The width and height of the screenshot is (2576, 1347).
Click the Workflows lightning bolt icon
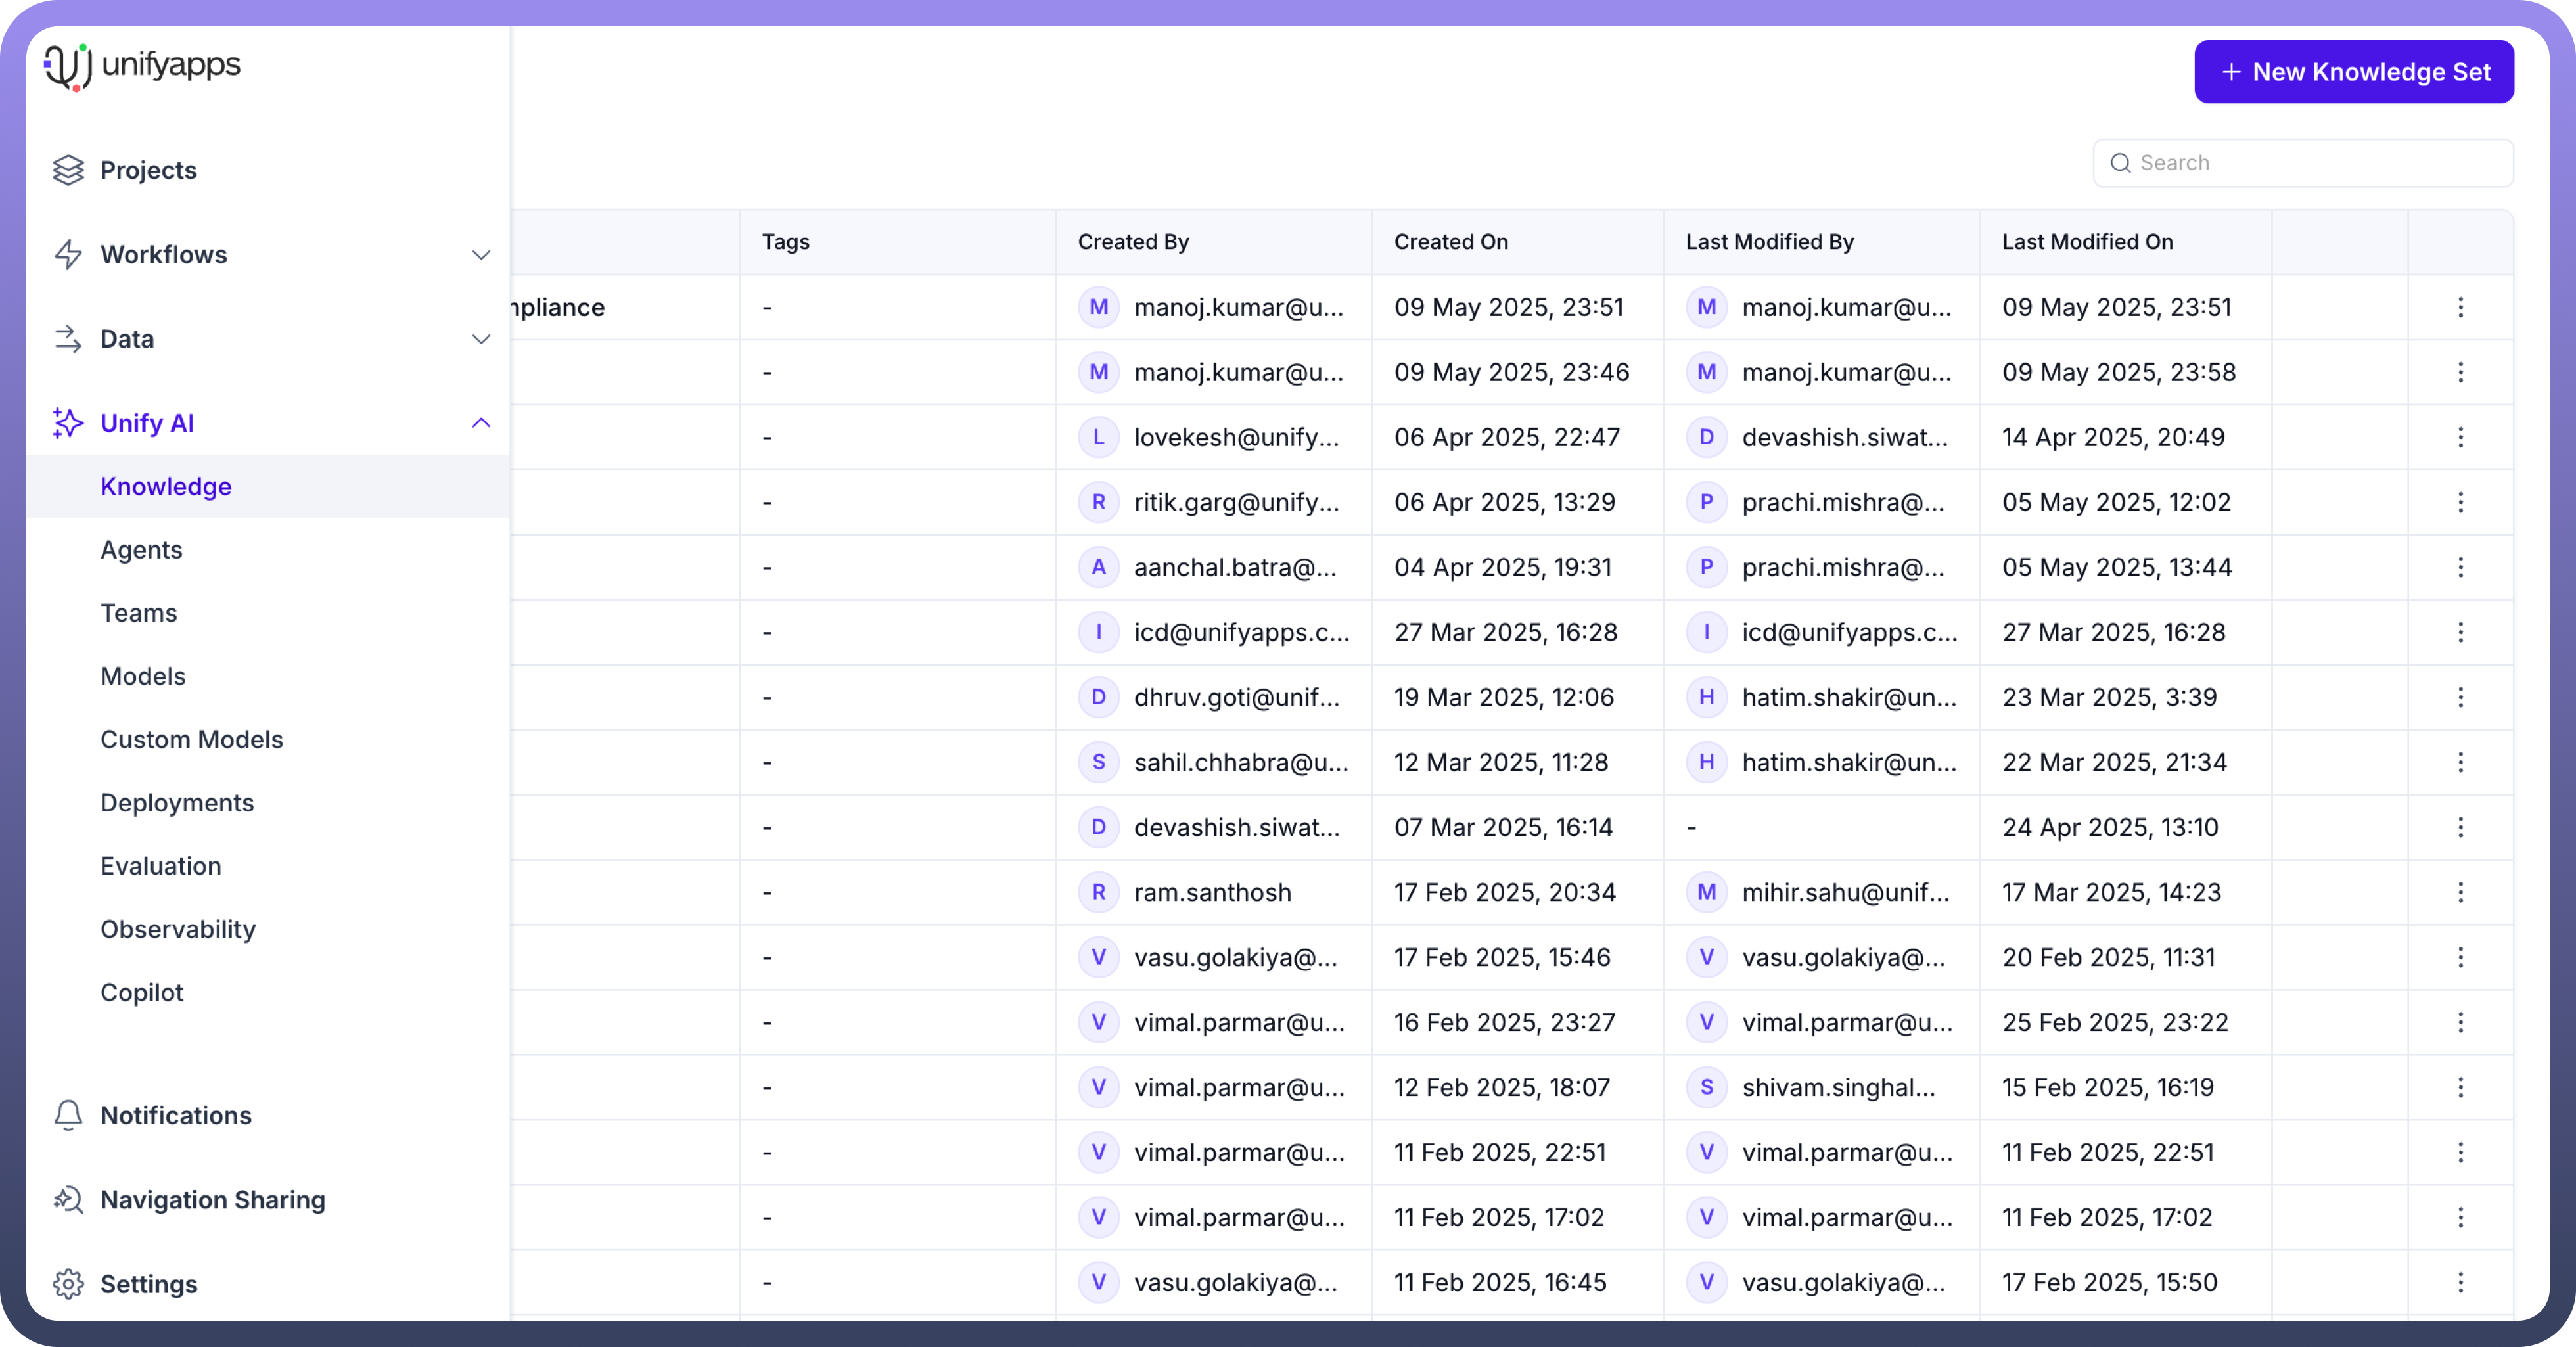(x=68, y=254)
